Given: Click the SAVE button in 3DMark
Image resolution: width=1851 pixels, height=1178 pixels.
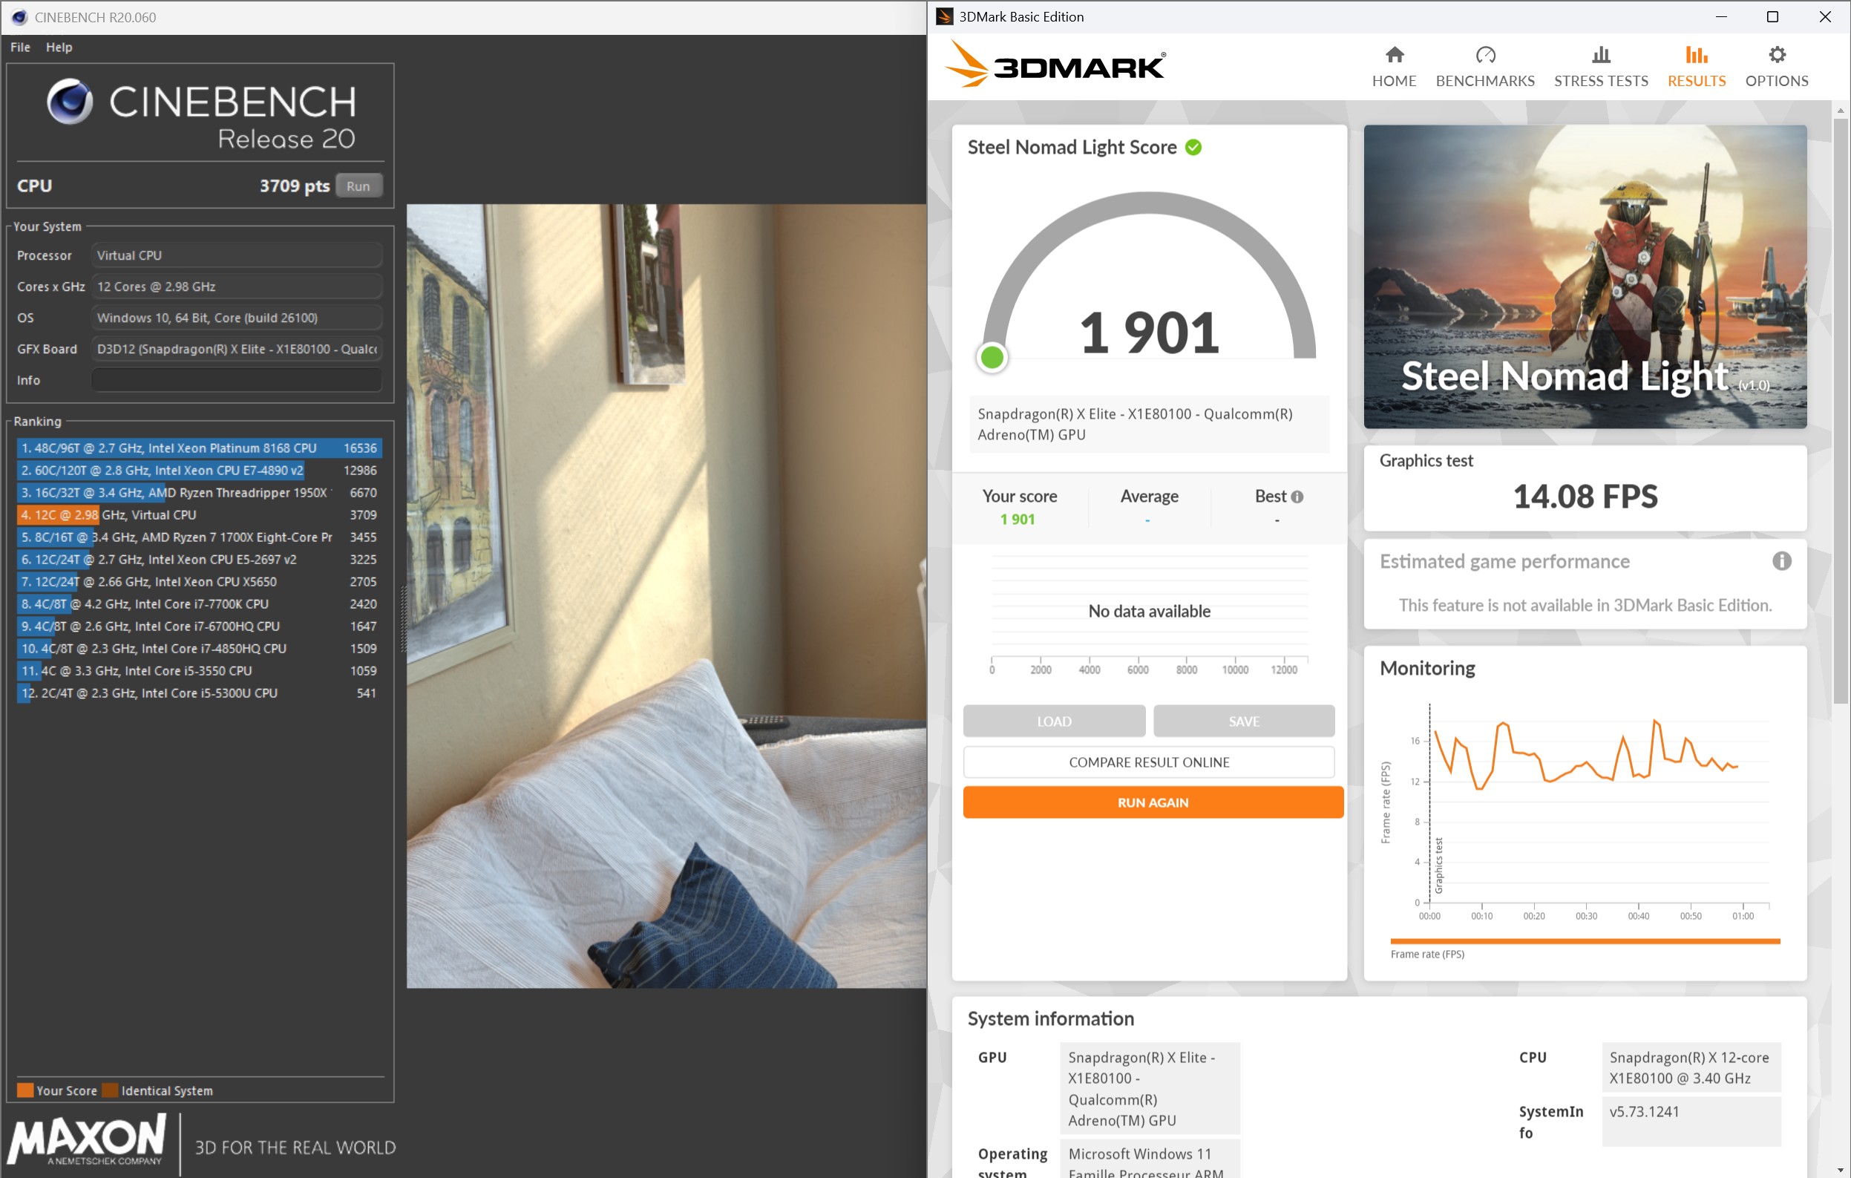Looking at the screenshot, I should point(1243,721).
